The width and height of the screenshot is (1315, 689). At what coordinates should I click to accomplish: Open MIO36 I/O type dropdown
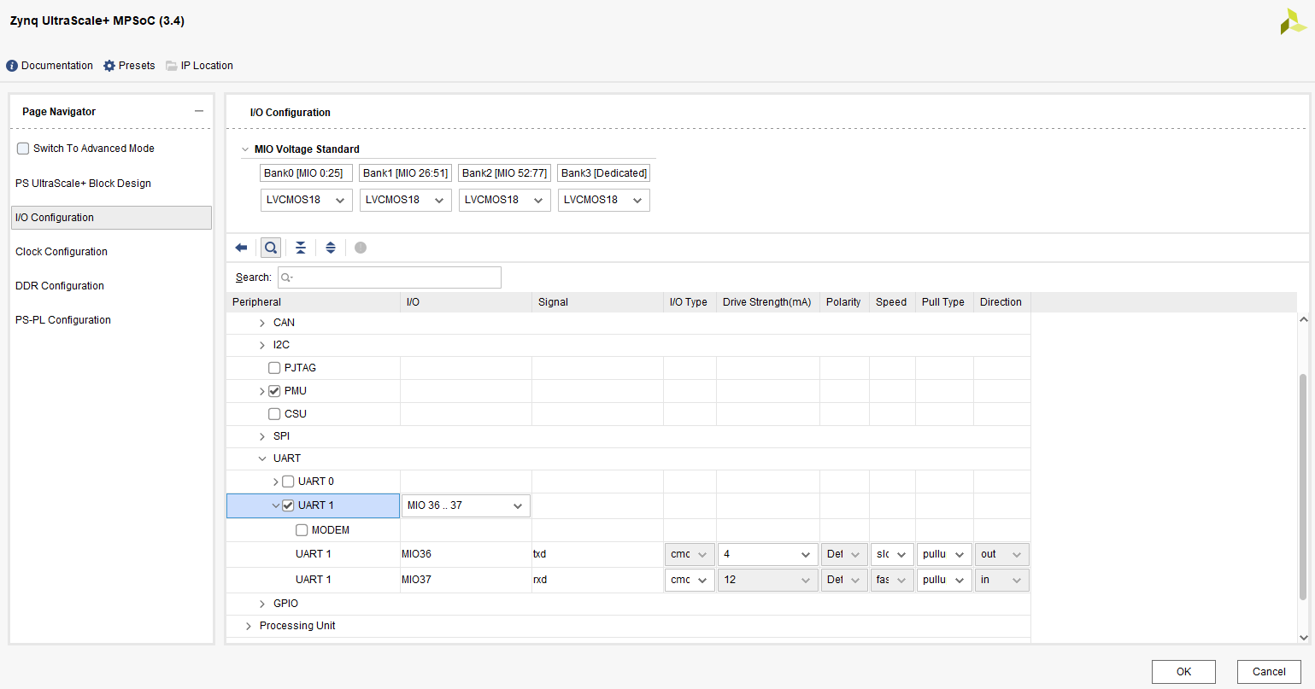tap(690, 554)
